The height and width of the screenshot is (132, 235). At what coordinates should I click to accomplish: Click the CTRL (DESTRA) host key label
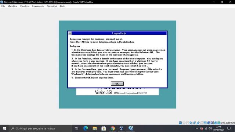point(228,123)
